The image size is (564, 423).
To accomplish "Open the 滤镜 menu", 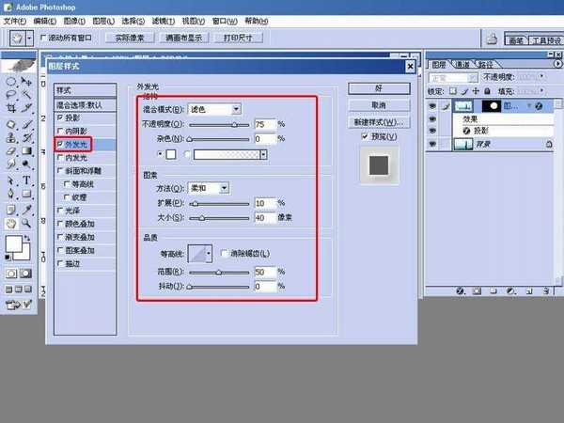I will click(164, 22).
